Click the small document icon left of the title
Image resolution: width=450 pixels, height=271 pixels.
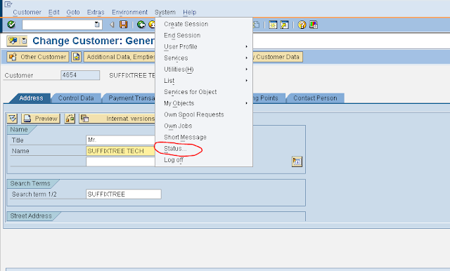(24, 41)
